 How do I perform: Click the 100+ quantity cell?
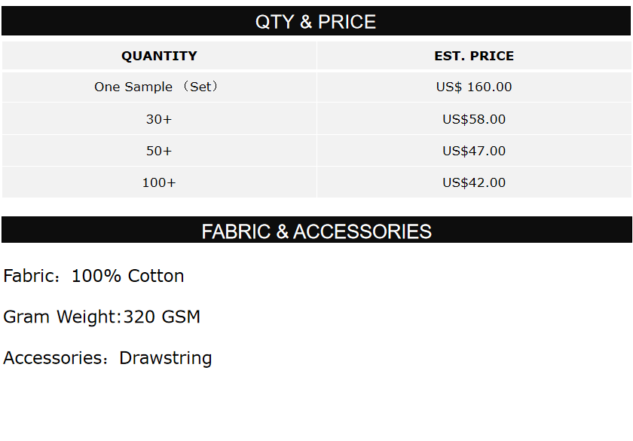click(159, 182)
